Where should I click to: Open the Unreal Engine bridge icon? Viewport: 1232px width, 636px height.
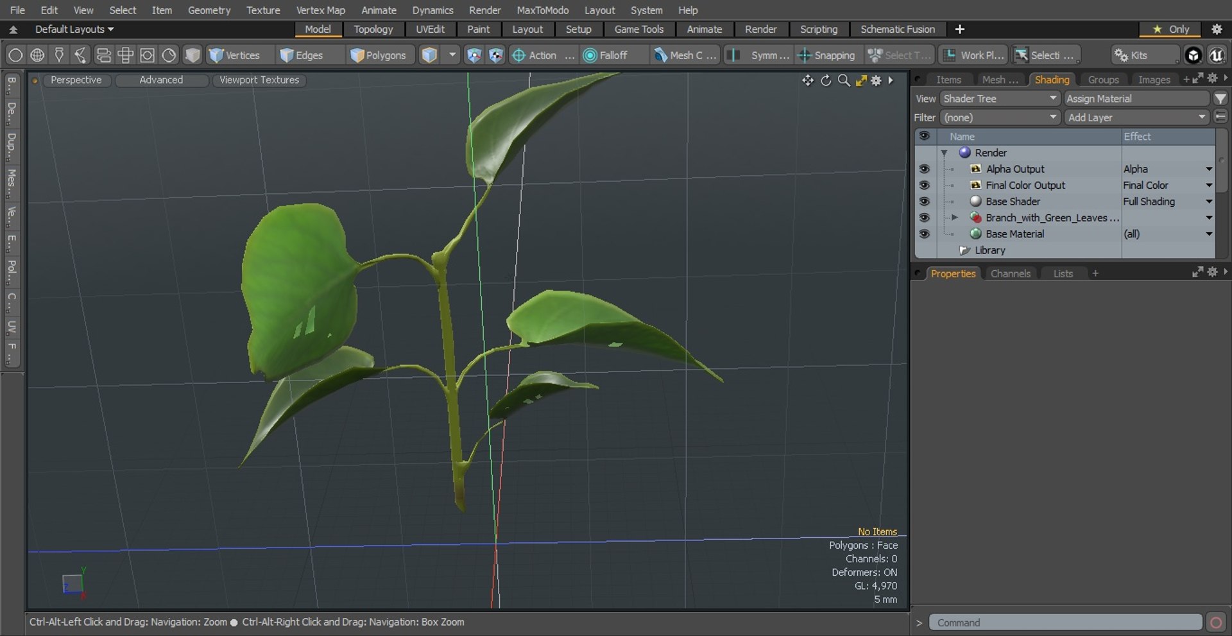click(1216, 55)
